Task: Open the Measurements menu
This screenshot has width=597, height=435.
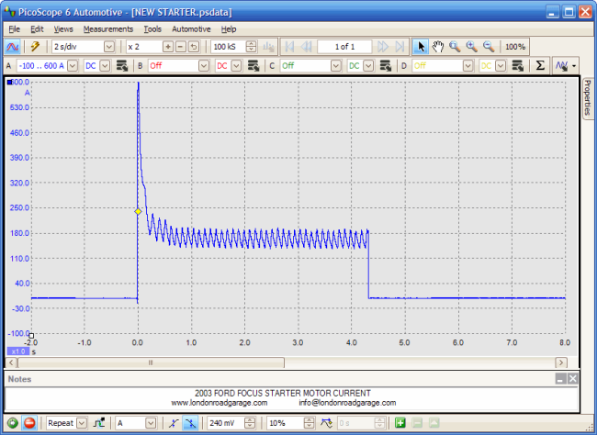Action: pos(108,29)
